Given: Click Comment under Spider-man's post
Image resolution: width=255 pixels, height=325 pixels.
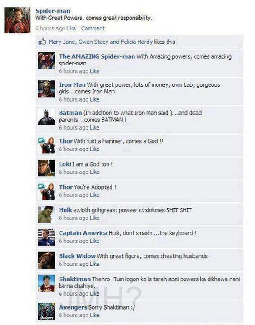Looking at the screenshot, I should point(93,28).
